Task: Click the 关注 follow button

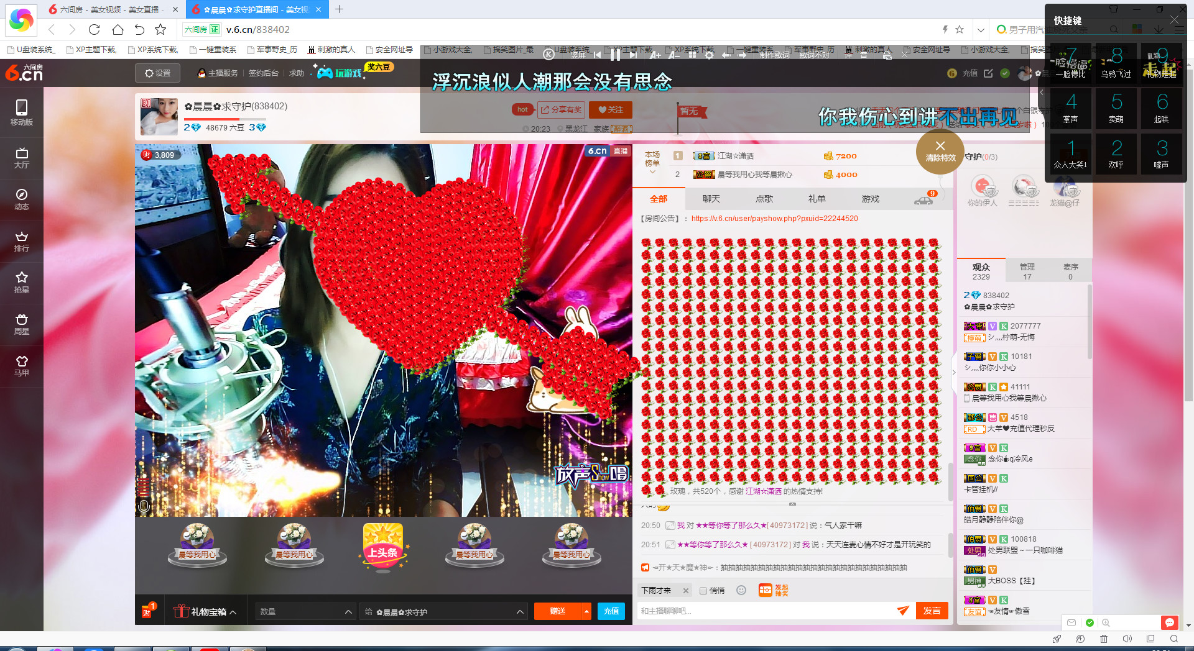Action: coord(611,110)
